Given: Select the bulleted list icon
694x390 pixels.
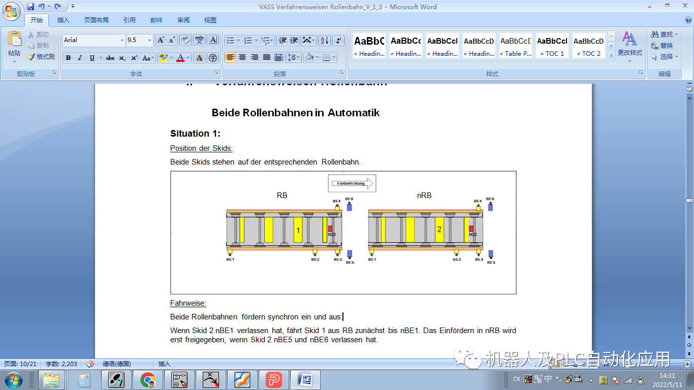Looking at the screenshot, I should click(x=231, y=40).
